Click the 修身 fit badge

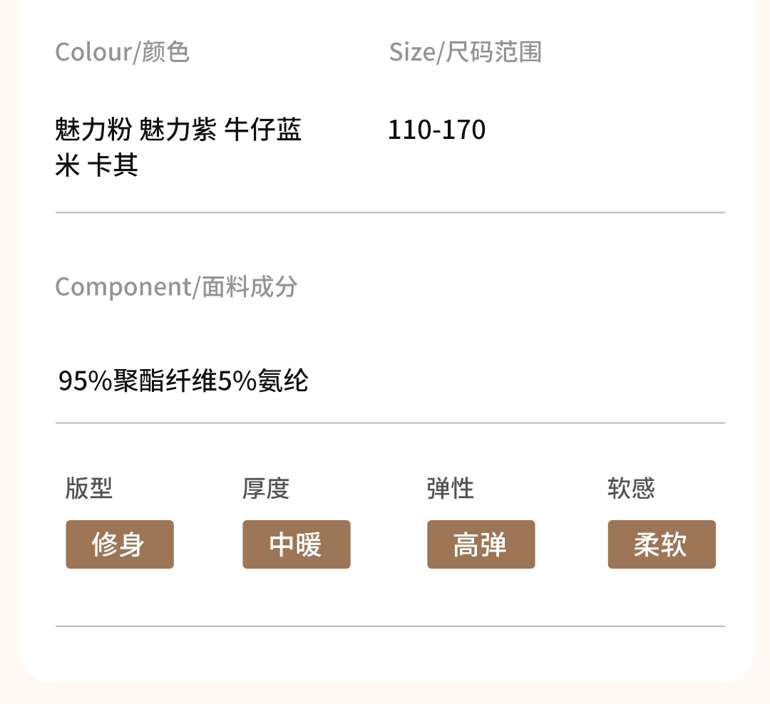[119, 544]
